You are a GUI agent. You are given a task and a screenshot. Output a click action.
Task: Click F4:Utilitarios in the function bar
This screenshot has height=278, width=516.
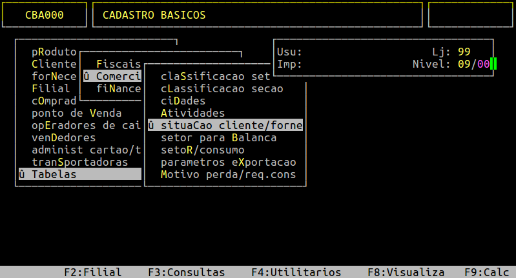coord(296,272)
